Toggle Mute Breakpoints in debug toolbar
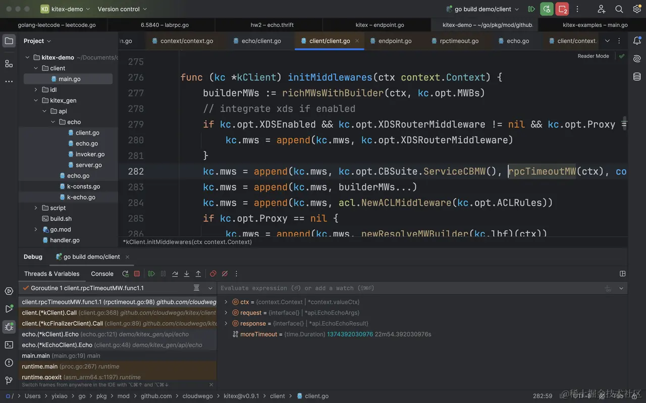Viewport: 646px width, 403px height. pyautogui.click(x=225, y=274)
